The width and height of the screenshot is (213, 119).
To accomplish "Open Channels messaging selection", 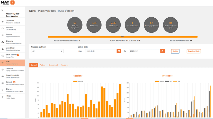I will click(x=13, y=42).
